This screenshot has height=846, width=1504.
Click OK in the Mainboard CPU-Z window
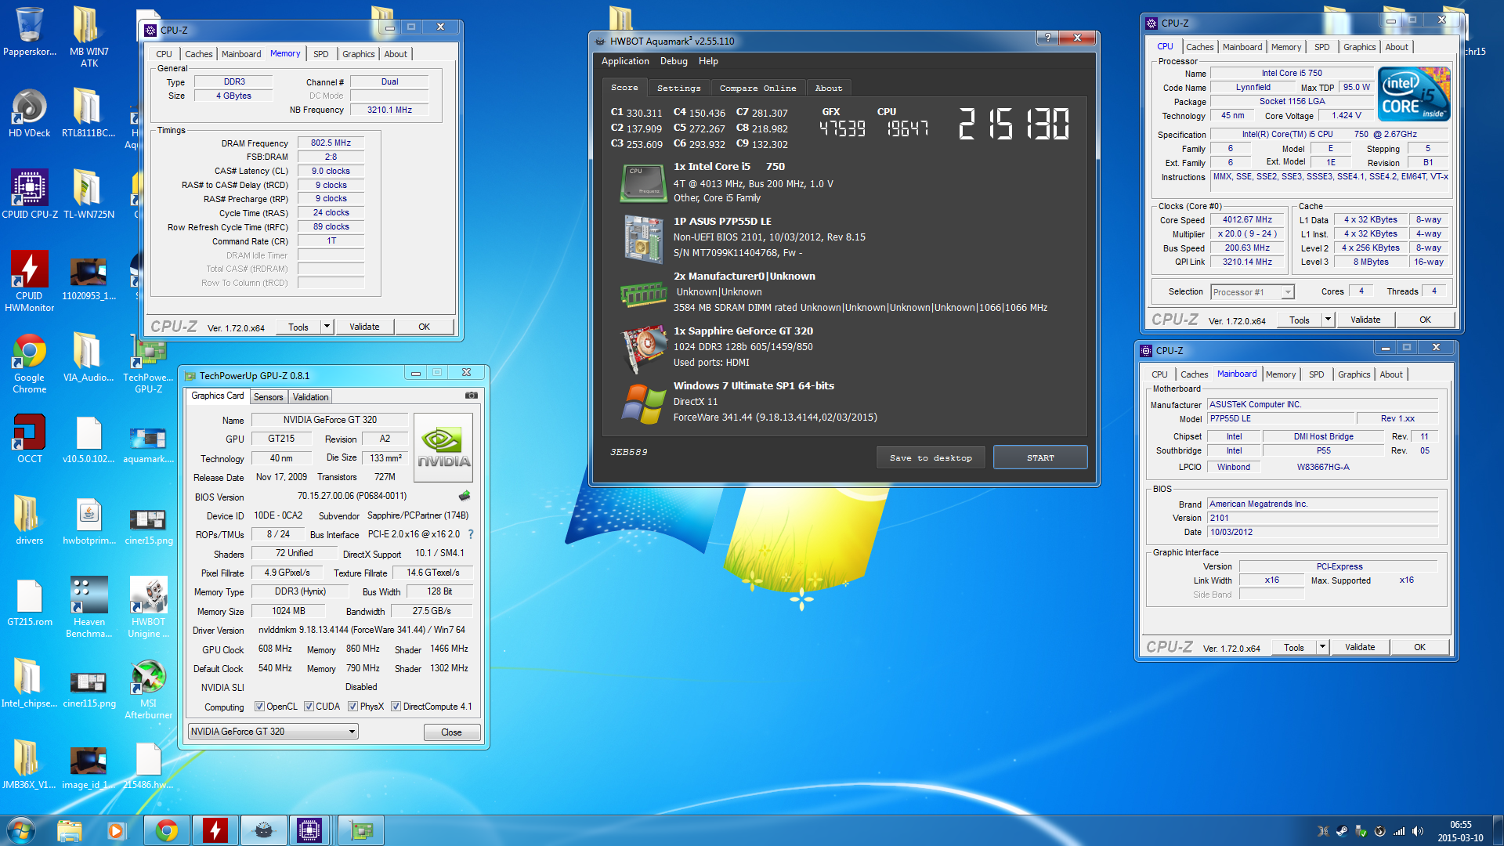[1419, 647]
